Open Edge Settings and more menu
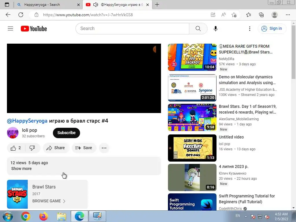 pyautogui.click(x=288, y=15)
